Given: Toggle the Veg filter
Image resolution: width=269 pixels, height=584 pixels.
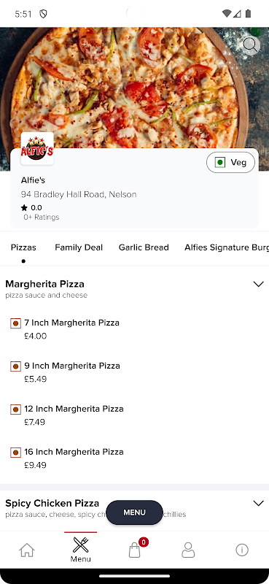Looking at the screenshot, I should 230,162.
